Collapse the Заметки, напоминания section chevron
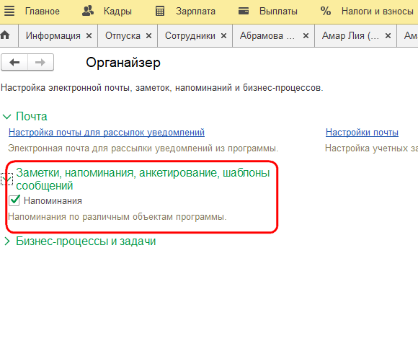 pyautogui.click(x=6, y=179)
